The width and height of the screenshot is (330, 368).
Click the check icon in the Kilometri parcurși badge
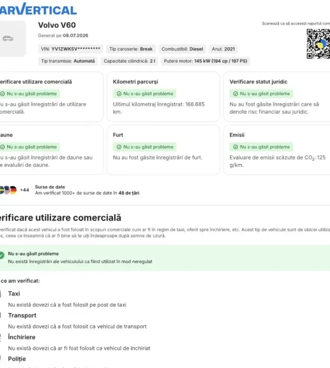pos(119,94)
